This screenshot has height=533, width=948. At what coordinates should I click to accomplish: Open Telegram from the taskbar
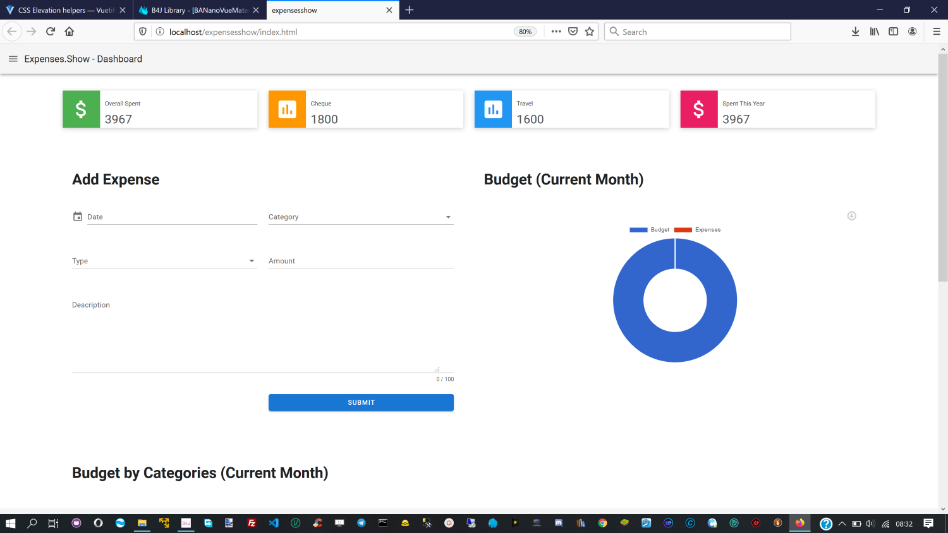click(362, 523)
